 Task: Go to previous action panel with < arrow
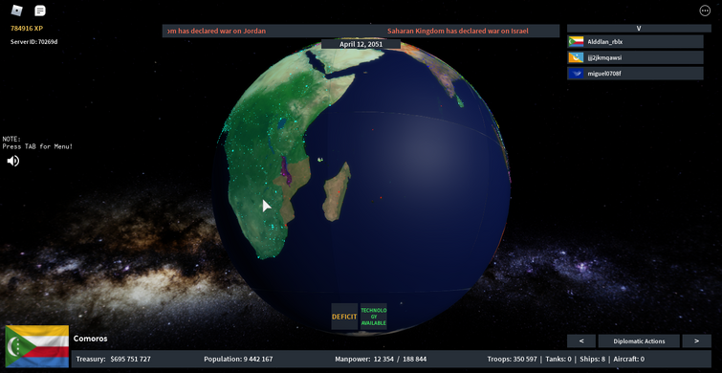coord(581,341)
